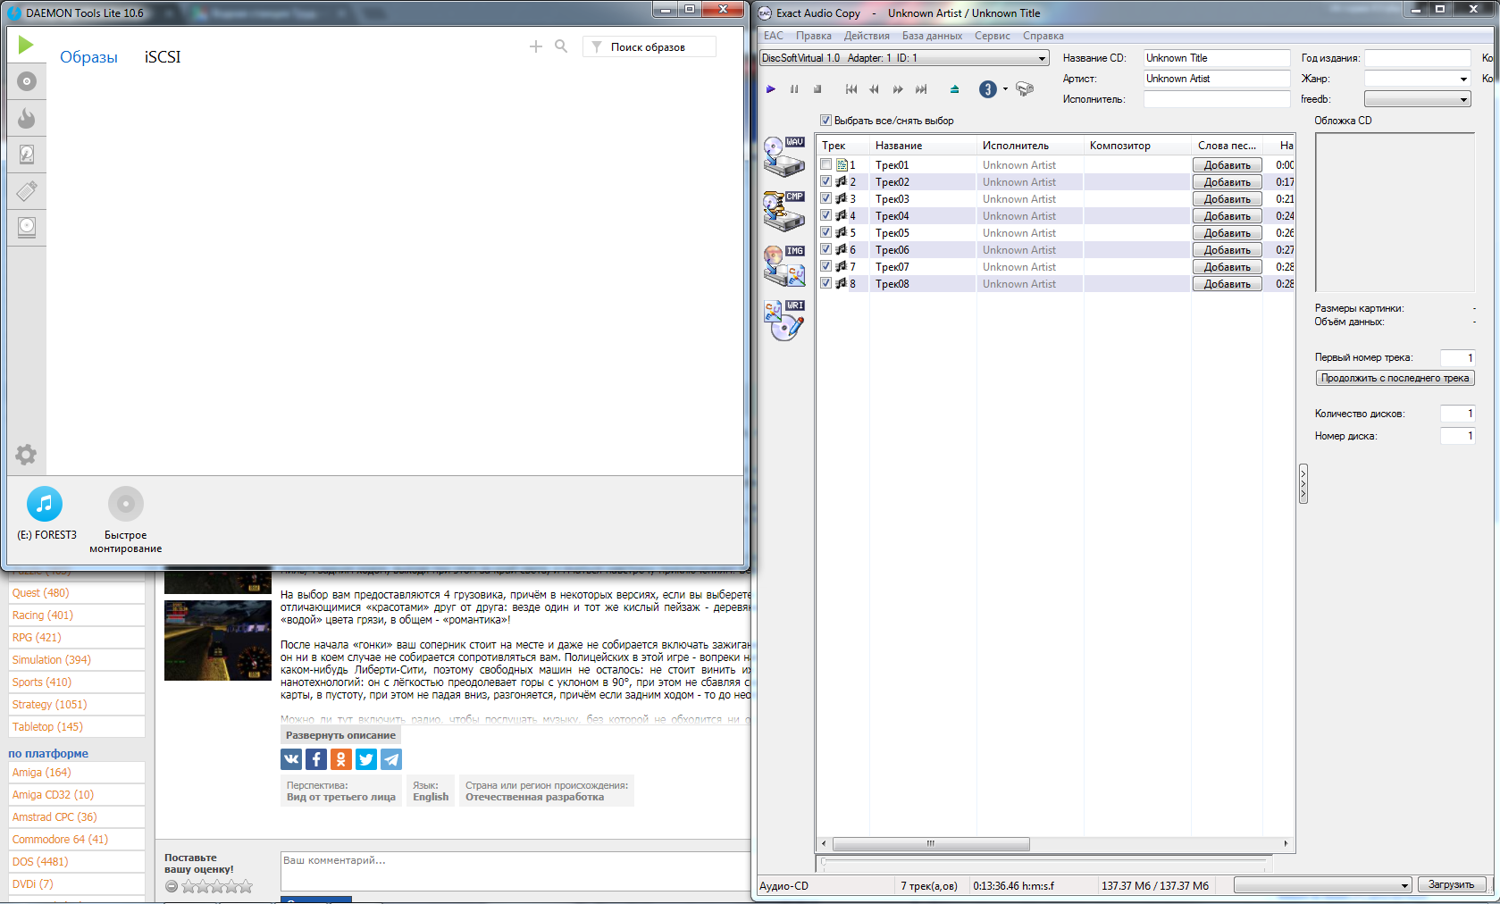Click the WAV extract icon in EAC
The height and width of the screenshot is (904, 1500).
point(784,156)
